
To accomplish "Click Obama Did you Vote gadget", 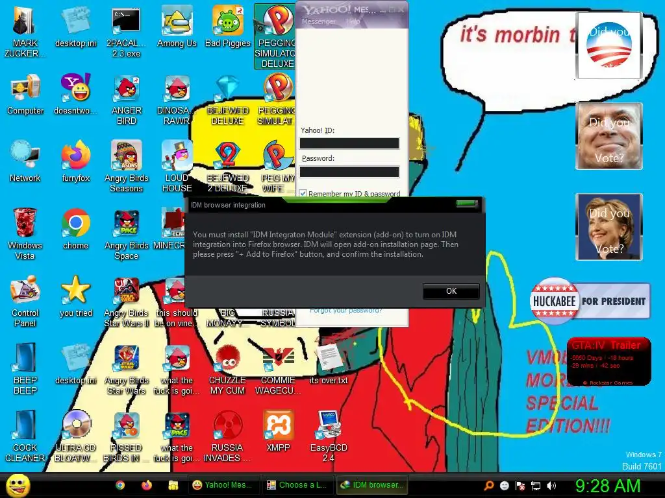I will 609,45.
